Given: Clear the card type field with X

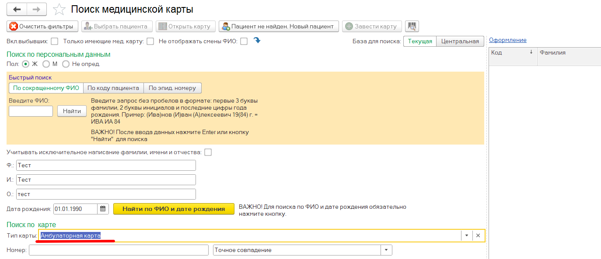Looking at the screenshot, I should 478,236.
